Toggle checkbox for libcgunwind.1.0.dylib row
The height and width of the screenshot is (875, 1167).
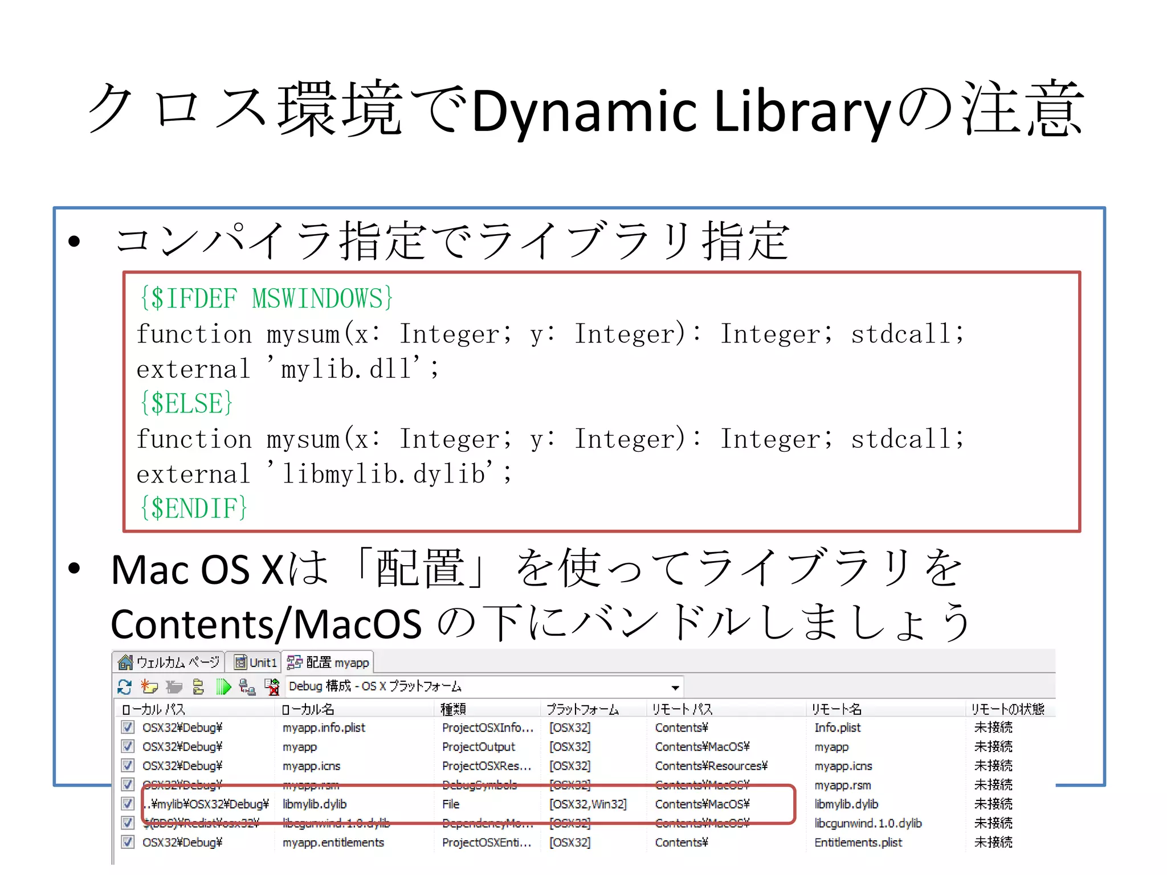click(x=128, y=823)
